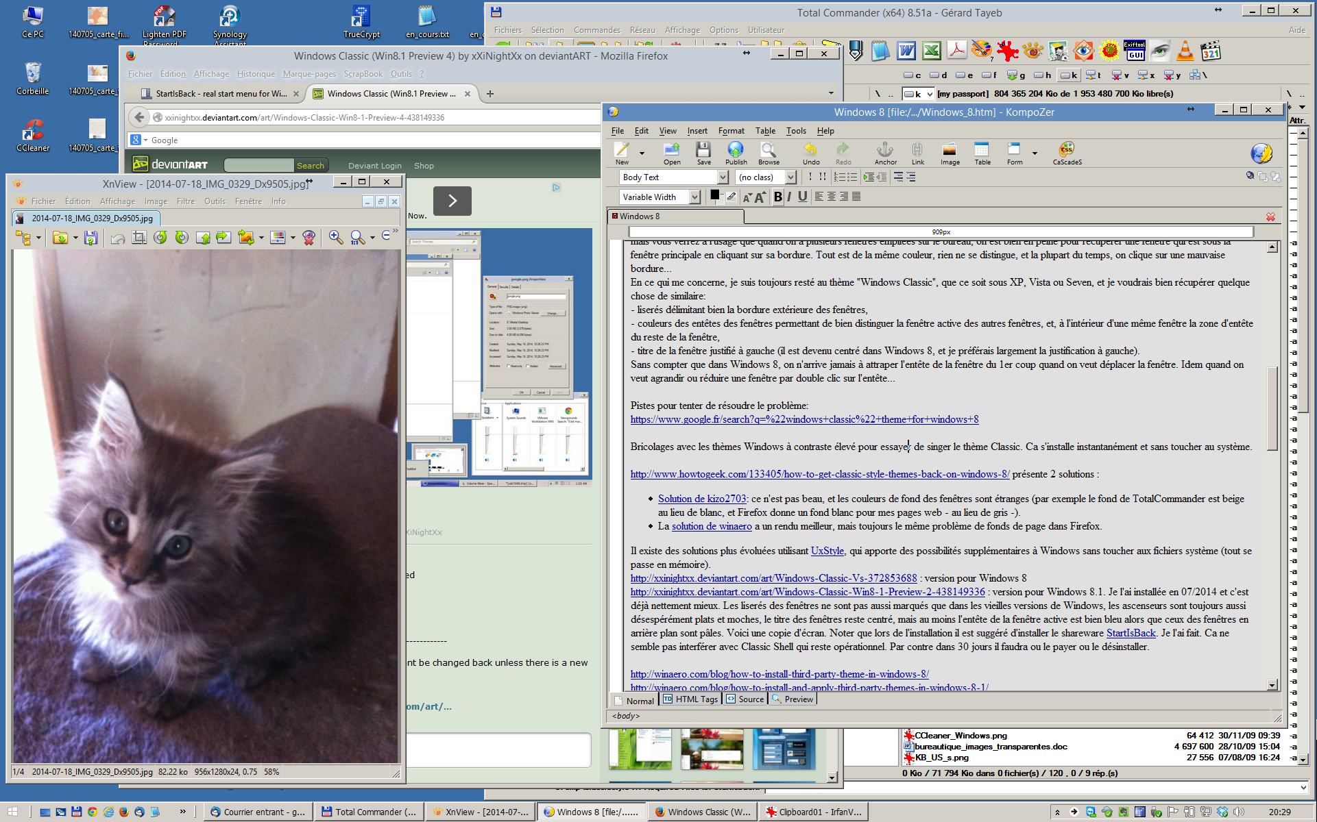Switch to HTML Tags view mode
The height and width of the screenshot is (822, 1317).
point(691,699)
